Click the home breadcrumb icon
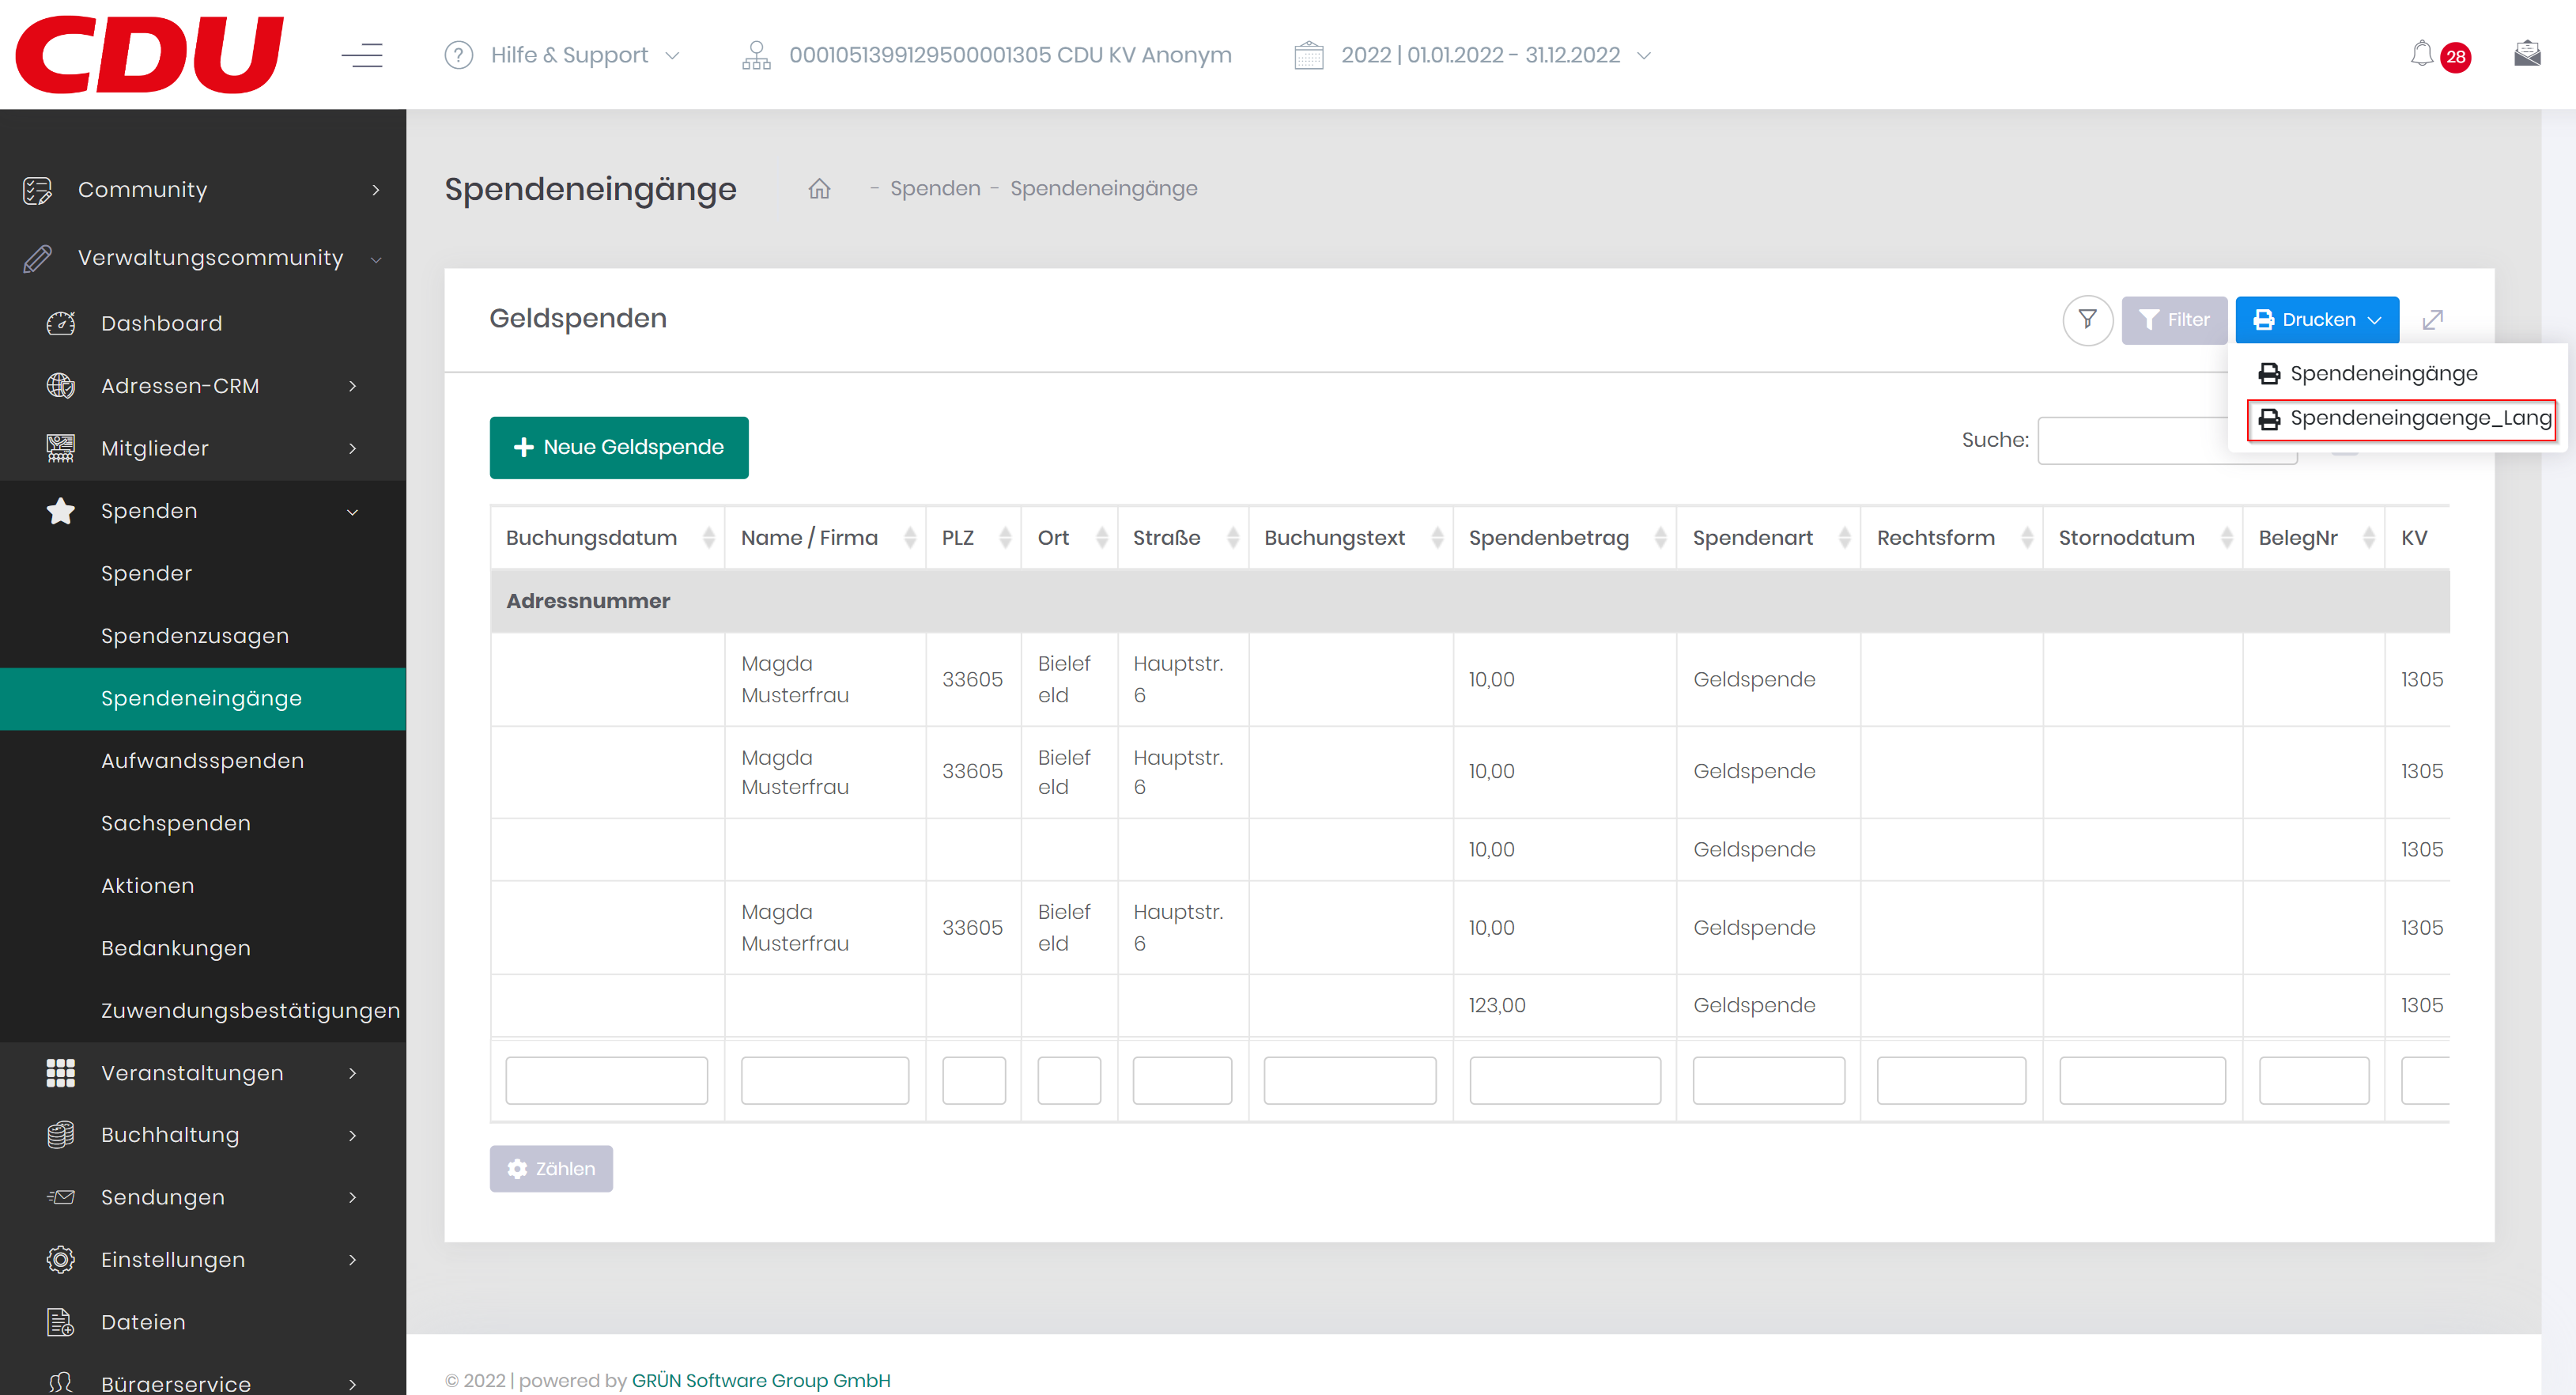The image size is (2576, 1395). point(819,189)
